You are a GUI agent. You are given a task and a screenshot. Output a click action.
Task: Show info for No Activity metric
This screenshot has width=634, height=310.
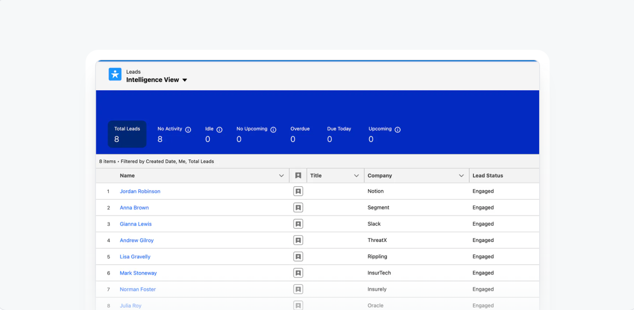188,130
